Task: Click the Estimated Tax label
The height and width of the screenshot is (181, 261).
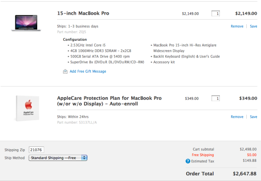Action: click(203, 161)
